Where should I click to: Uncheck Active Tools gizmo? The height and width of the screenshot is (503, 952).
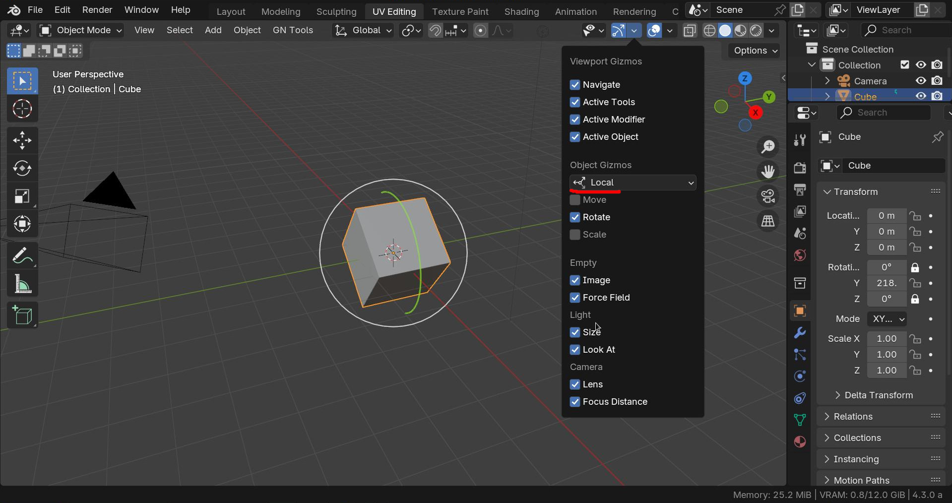click(x=575, y=102)
